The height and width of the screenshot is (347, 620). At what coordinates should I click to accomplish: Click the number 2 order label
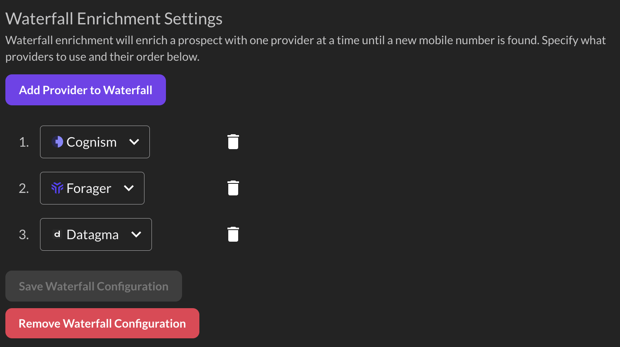point(24,188)
